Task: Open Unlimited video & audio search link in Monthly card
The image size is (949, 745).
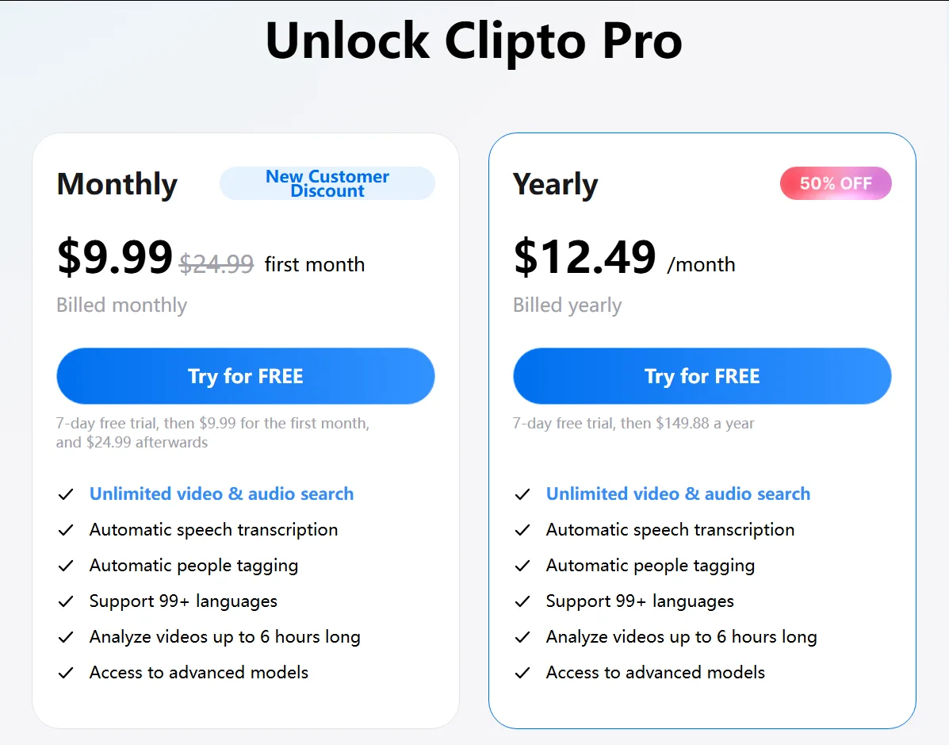Action: (x=221, y=493)
